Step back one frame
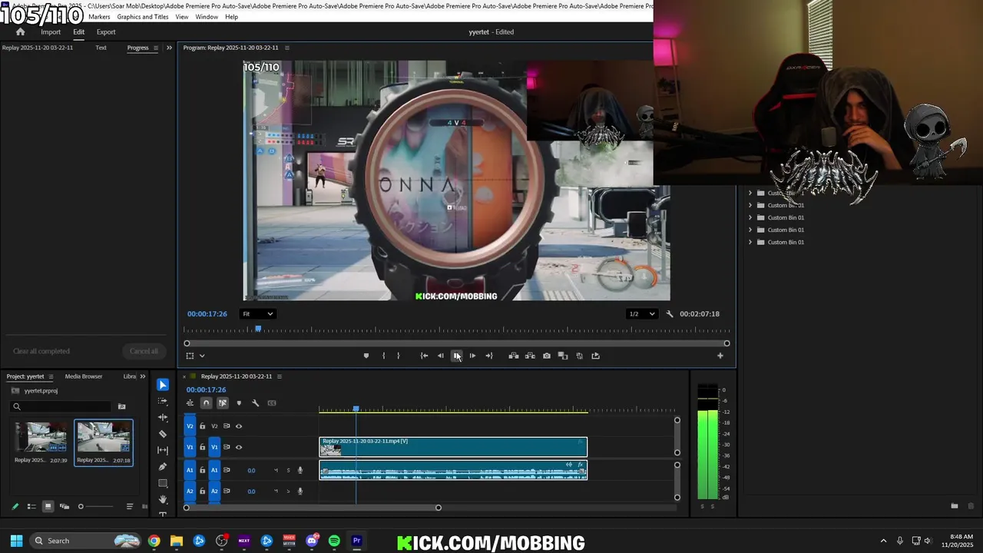983x553 pixels. [440, 356]
